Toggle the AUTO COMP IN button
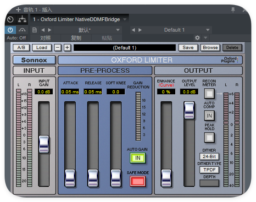This screenshot has width=256, height=202. [x=209, y=115]
